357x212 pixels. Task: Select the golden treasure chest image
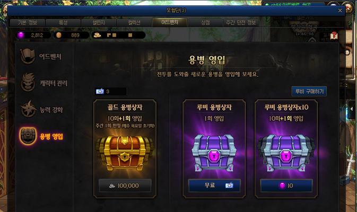(x=125, y=153)
